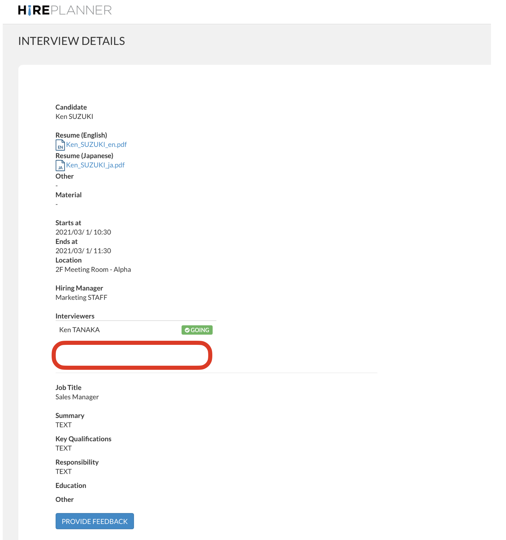The height and width of the screenshot is (540, 506).
Task: Click the checkmark icon in GOING badge
Action: 187,330
